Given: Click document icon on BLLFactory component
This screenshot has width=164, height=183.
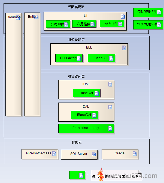Looking at the screenshot, I should point(79,58).
